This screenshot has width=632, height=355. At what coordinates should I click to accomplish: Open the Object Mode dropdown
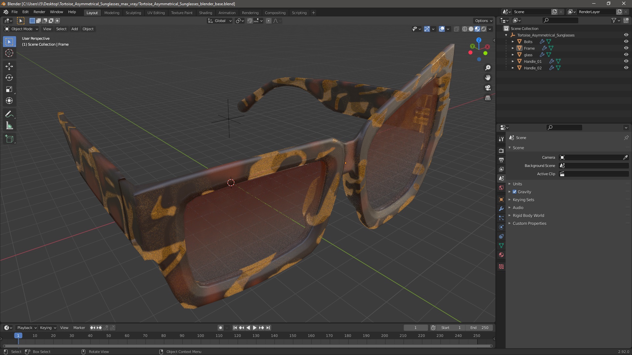click(x=21, y=29)
